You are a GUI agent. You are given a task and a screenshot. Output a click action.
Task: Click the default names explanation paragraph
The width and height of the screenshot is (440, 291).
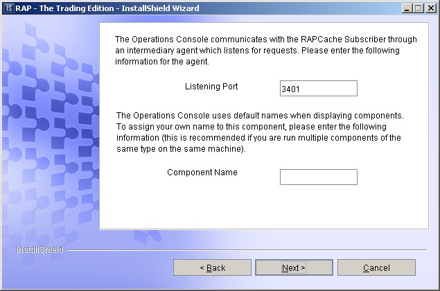[x=260, y=132]
